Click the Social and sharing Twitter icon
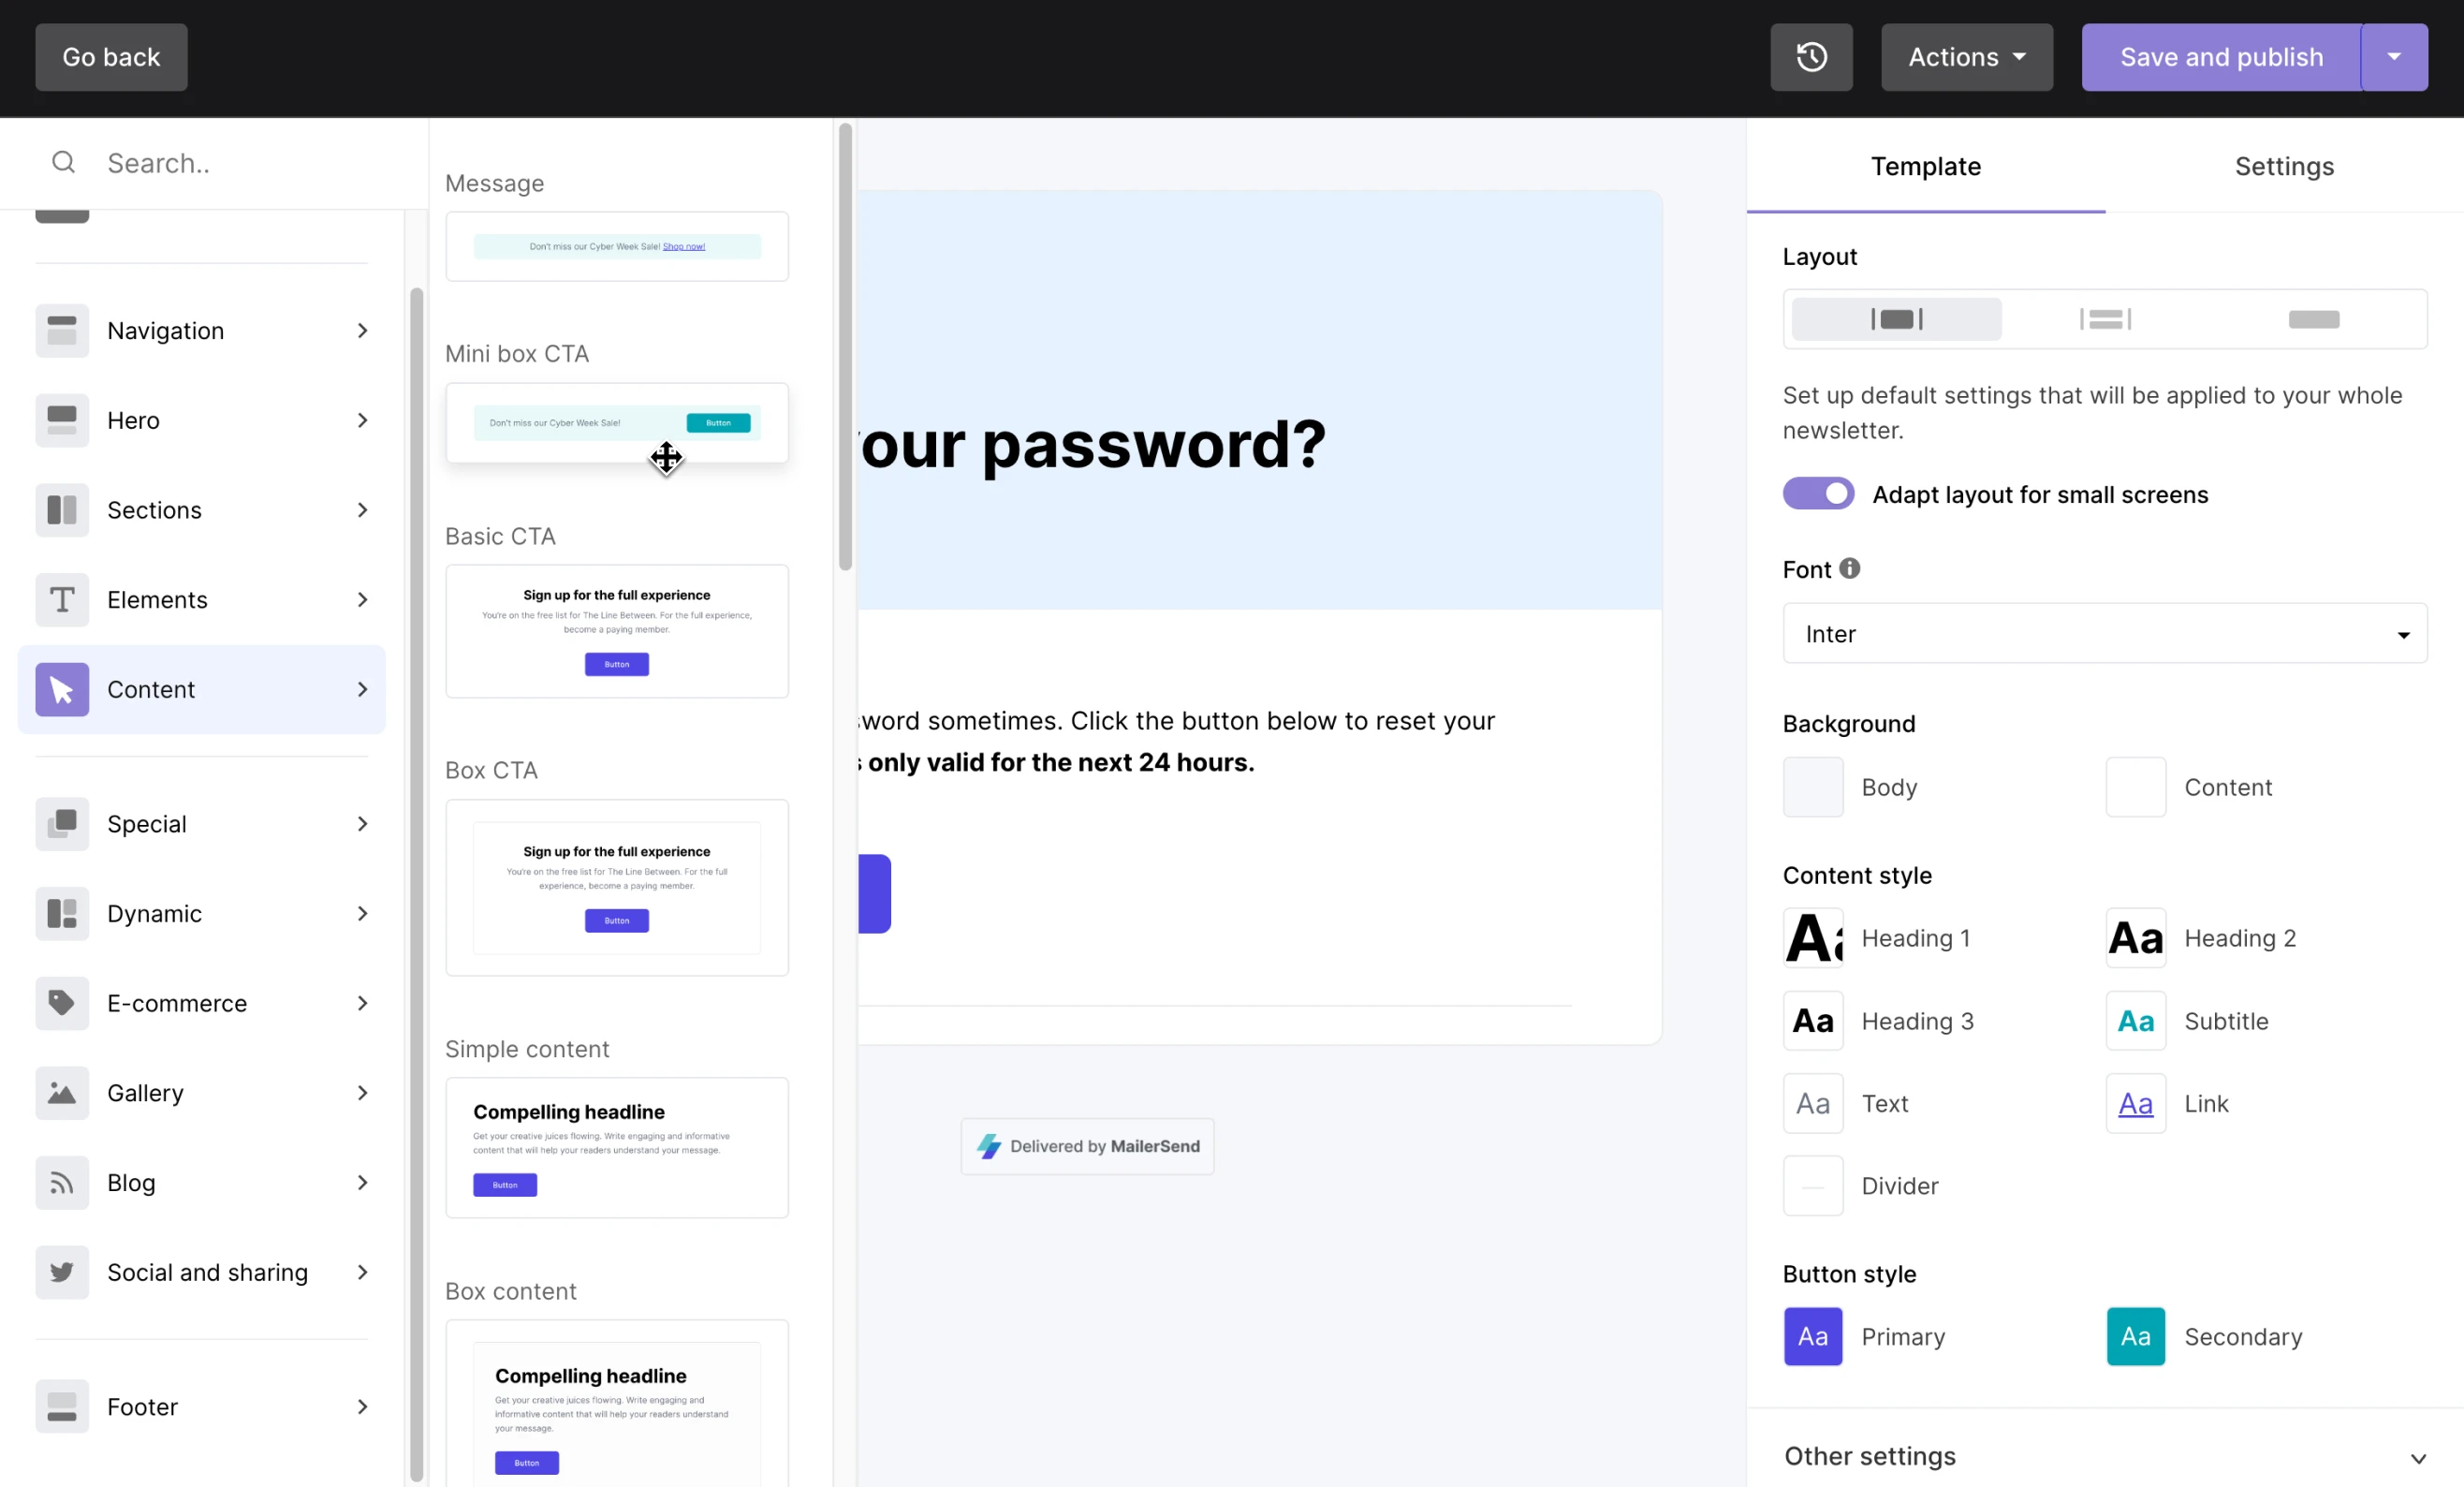 [62, 1272]
